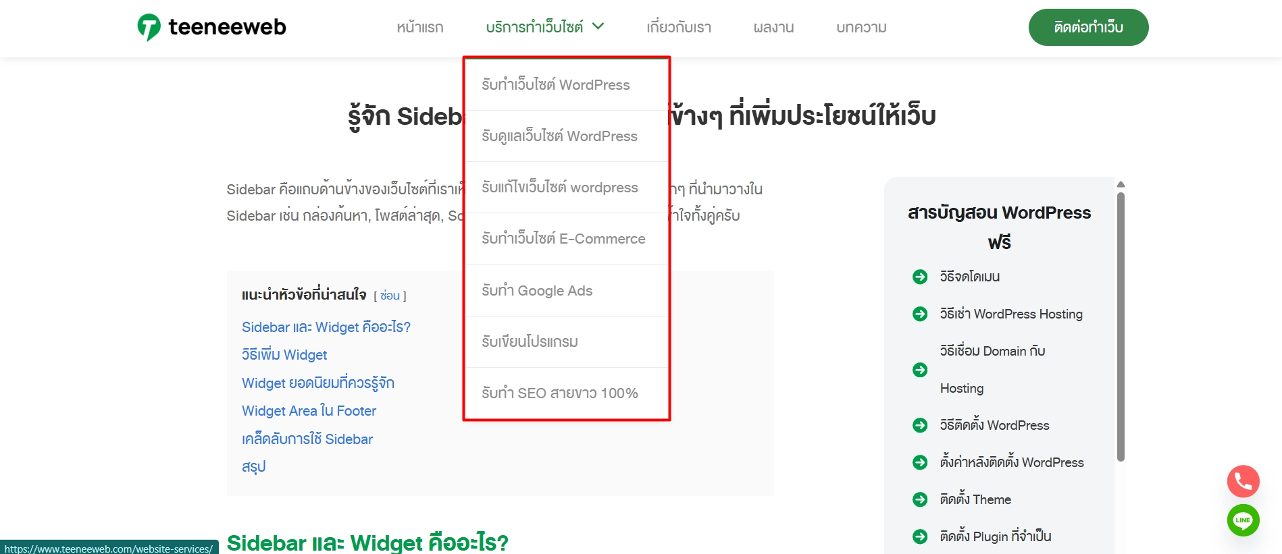Open บทความ in the navigation
1282x554 pixels.
pos(861,28)
